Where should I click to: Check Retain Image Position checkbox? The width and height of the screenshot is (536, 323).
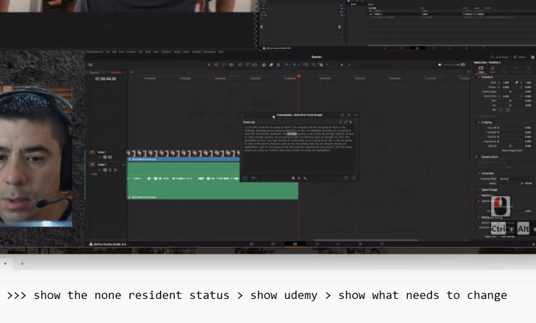tap(499, 150)
